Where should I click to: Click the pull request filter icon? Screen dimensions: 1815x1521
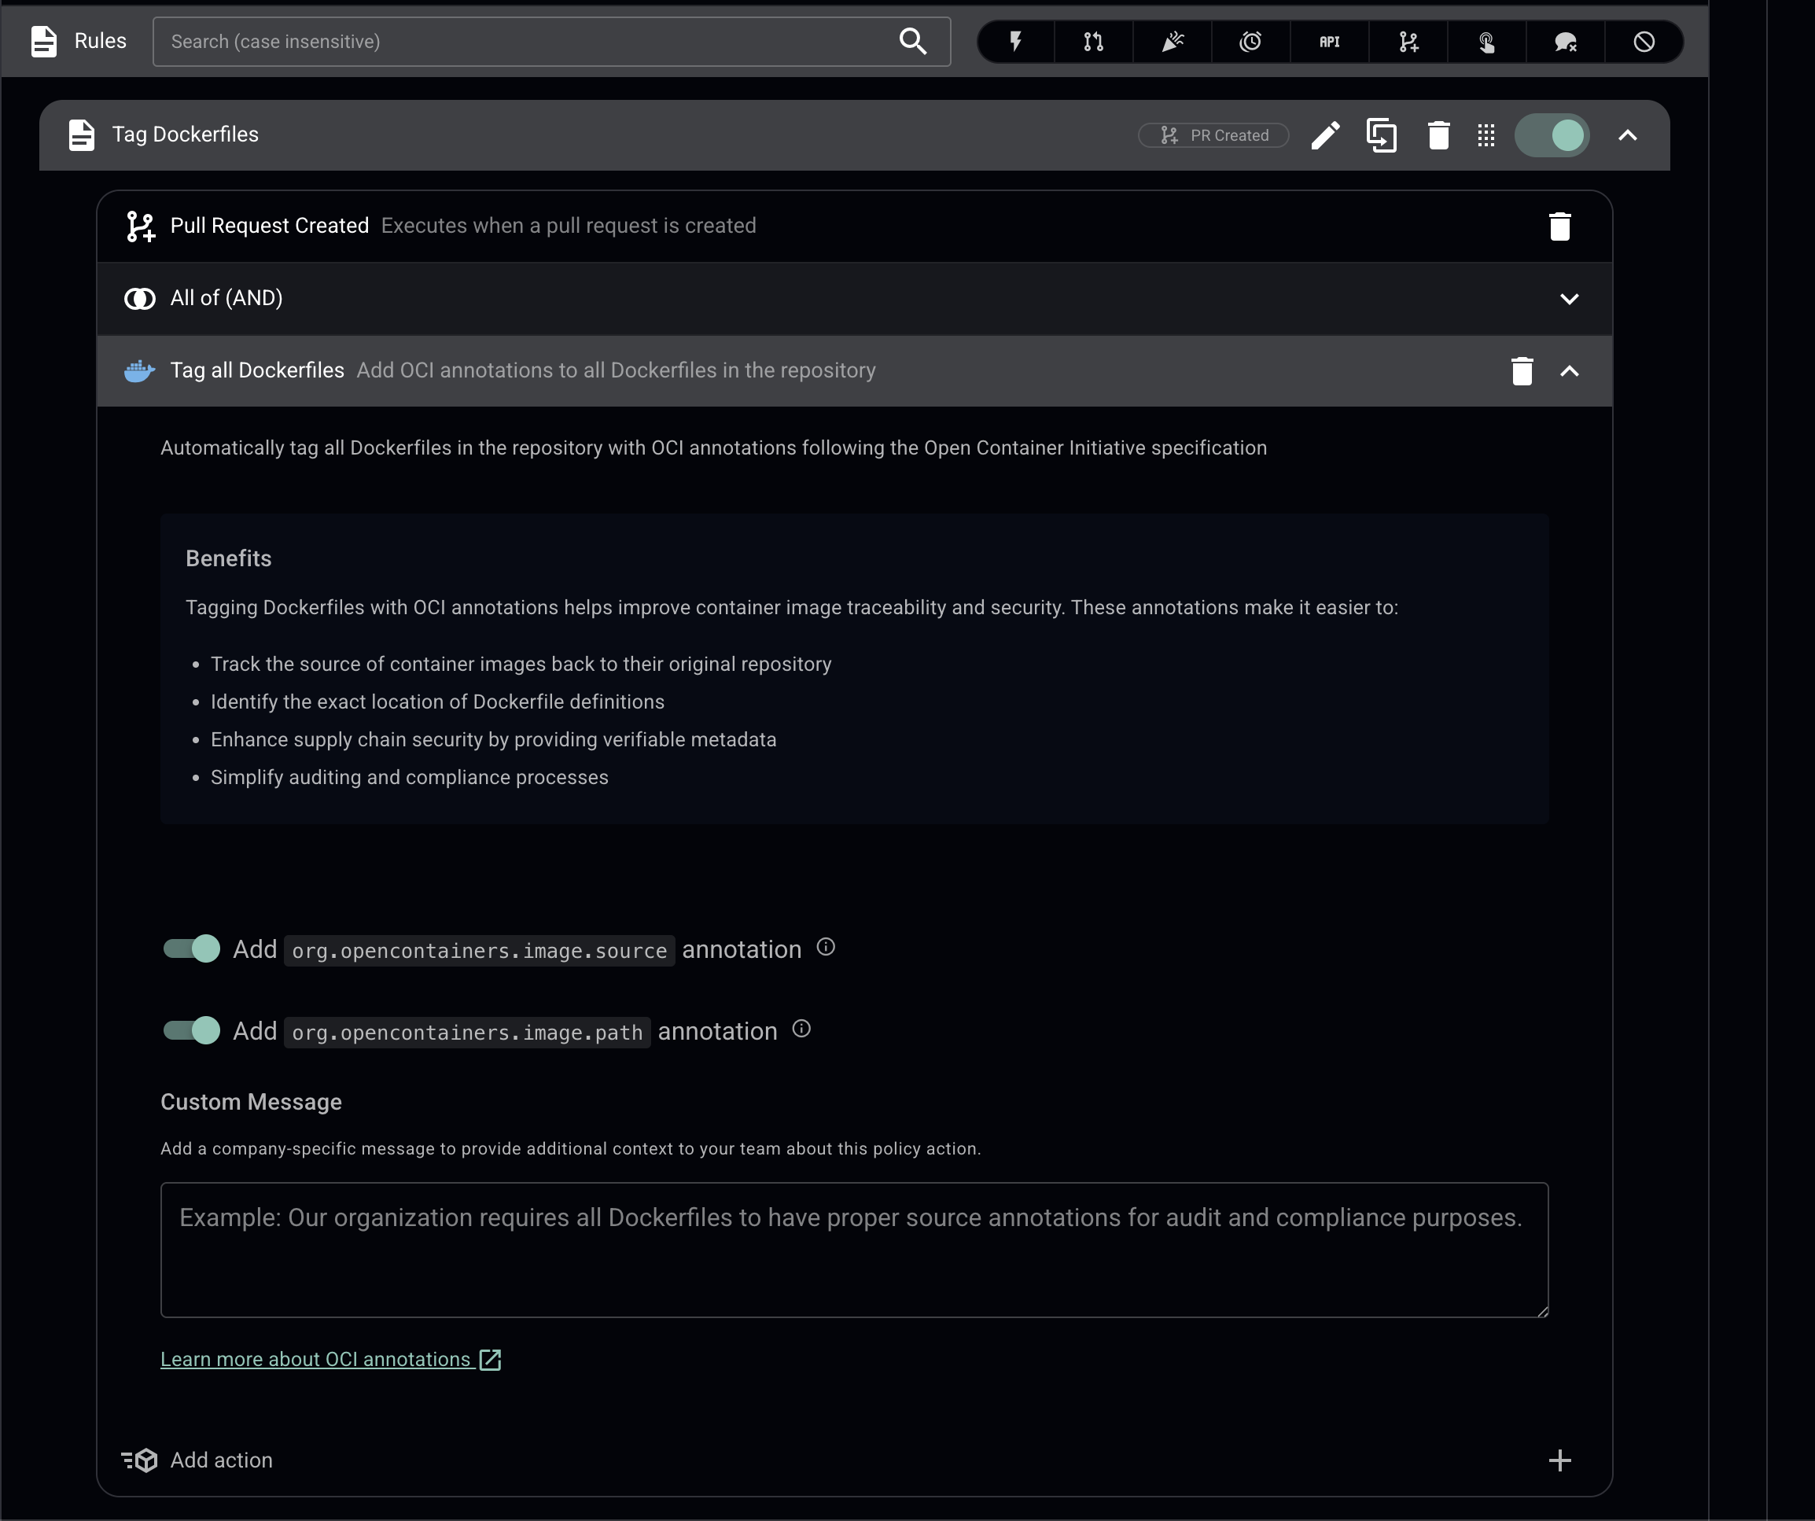tap(1093, 42)
